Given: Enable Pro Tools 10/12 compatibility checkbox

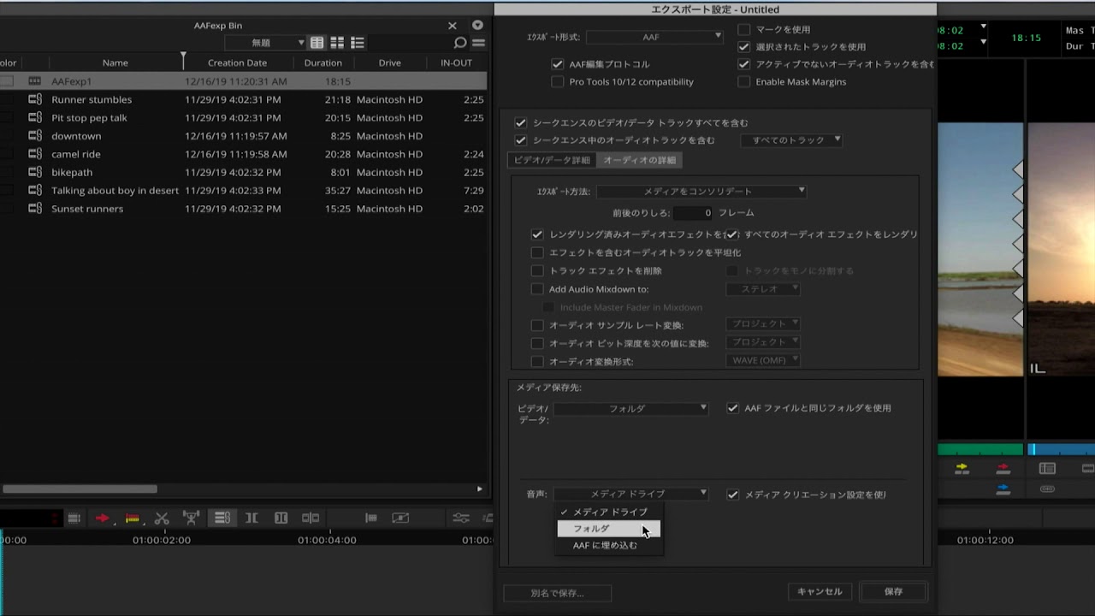Looking at the screenshot, I should 558,82.
